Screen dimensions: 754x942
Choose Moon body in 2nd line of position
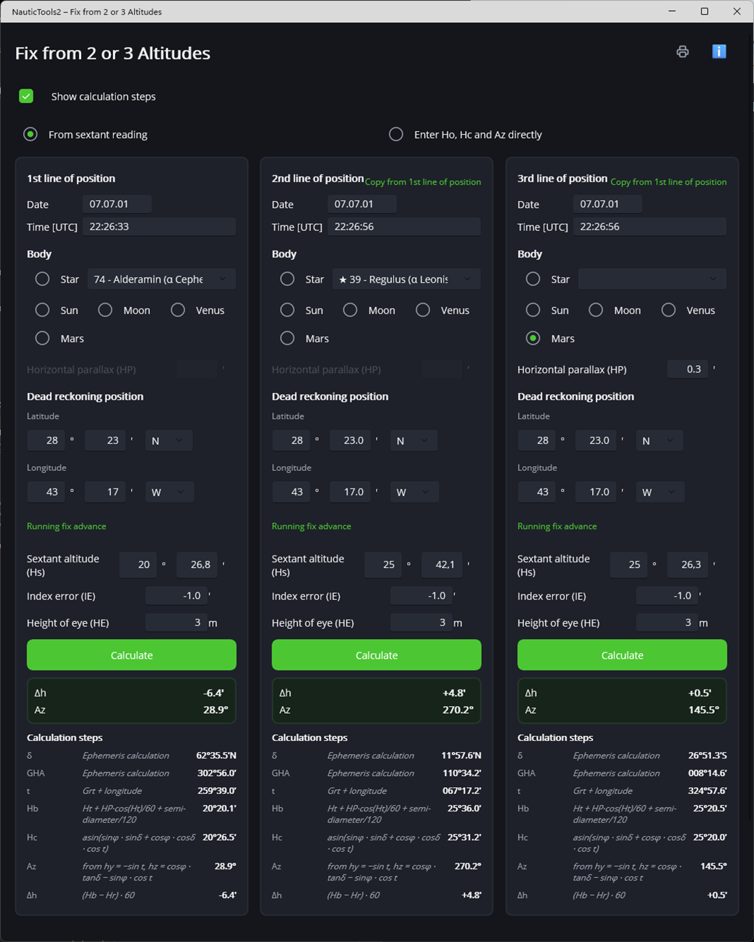[350, 310]
